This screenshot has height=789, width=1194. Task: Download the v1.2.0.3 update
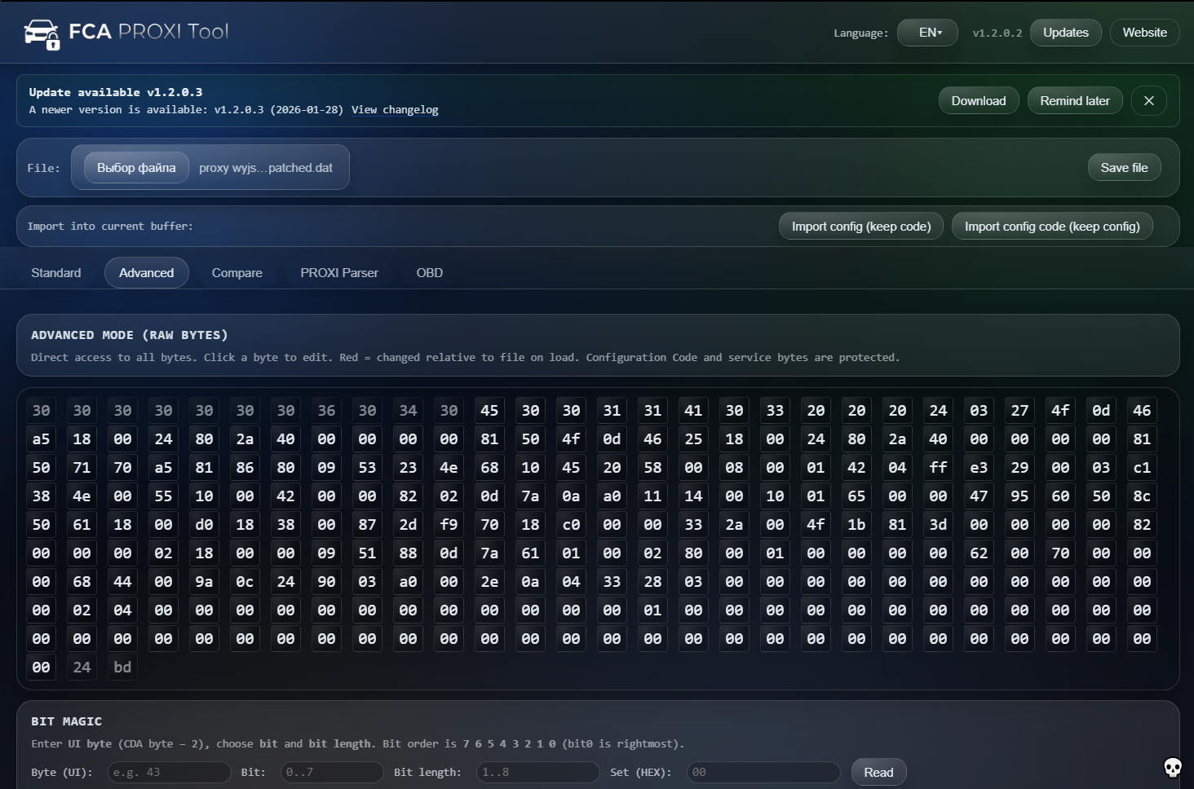(978, 100)
